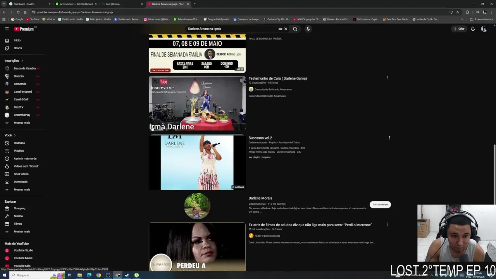Open the Músicas bookmark
Image resolution: width=496 pixels, height=279 pixels.
point(48,19)
